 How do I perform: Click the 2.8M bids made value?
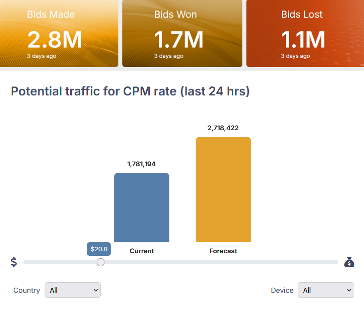point(55,39)
